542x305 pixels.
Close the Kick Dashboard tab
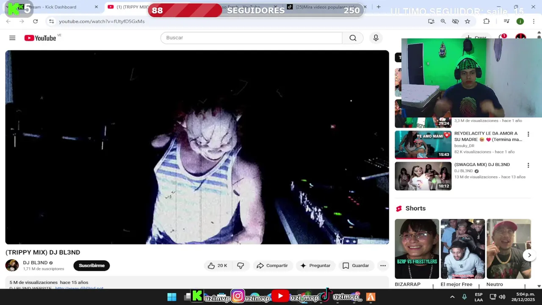tap(96, 7)
